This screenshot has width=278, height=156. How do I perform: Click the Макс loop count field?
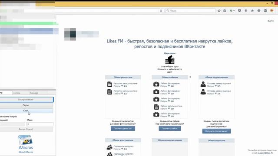click(40, 124)
